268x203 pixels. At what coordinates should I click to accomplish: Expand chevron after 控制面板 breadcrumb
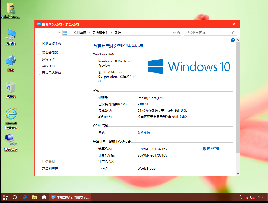click(x=89, y=33)
